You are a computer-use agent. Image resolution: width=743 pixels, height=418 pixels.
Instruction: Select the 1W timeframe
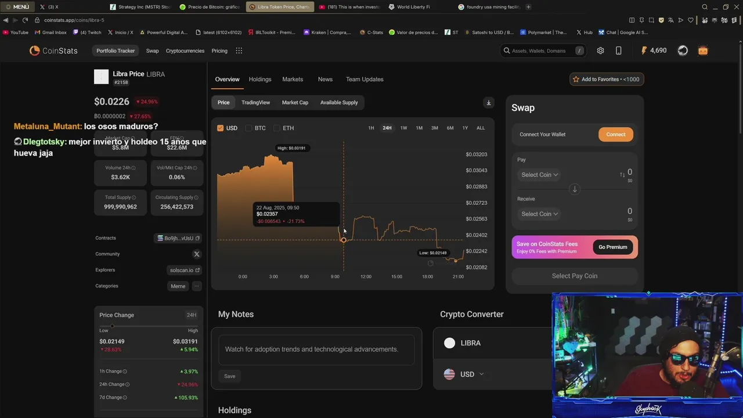point(403,128)
